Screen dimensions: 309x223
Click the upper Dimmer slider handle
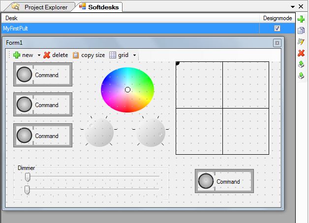click(x=28, y=177)
